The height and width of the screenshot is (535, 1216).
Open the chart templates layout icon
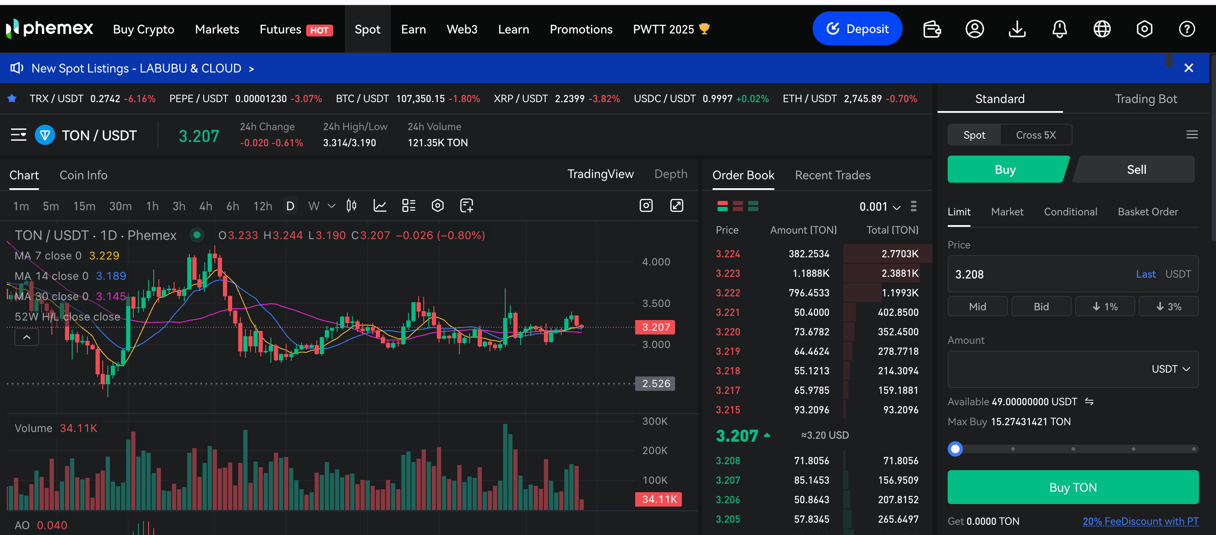(409, 206)
